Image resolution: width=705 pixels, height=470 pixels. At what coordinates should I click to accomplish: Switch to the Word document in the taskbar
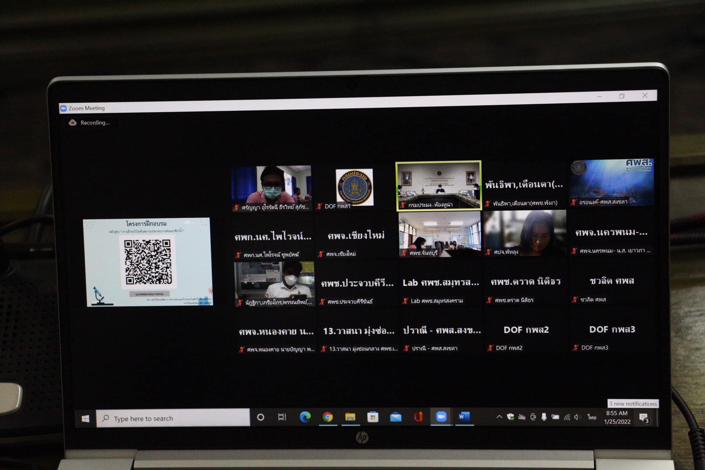point(464,417)
